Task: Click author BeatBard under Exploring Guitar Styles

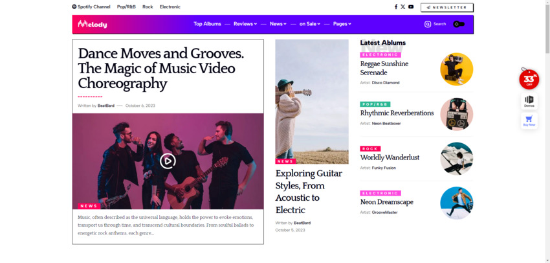Action: [x=302, y=223]
